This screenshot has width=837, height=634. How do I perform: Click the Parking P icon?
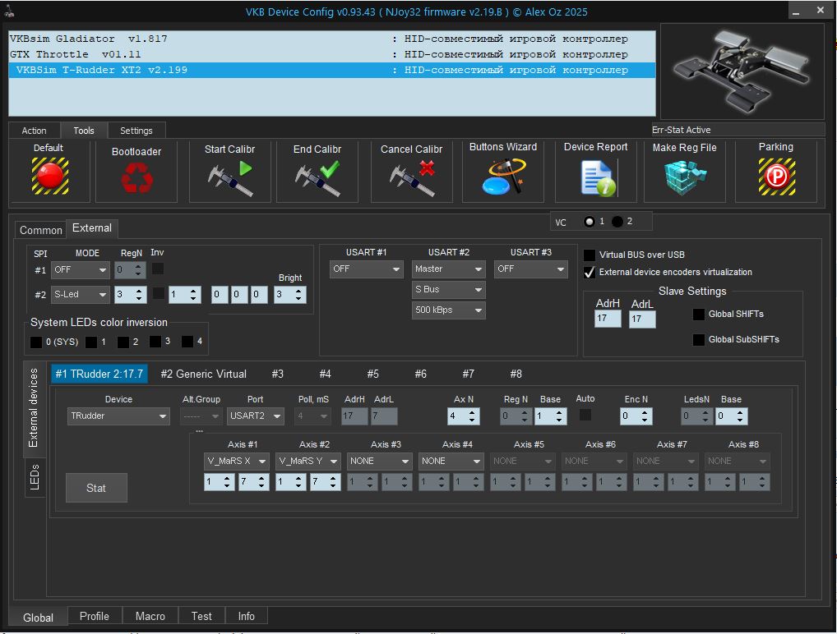tap(777, 177)
